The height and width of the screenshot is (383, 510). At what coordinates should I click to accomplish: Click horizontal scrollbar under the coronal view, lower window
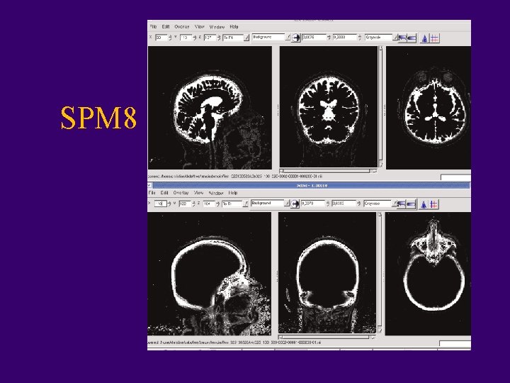pyautogui.click(x=327, y=337)
